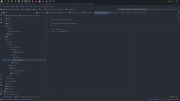Click the git branch icon in toolbar
180x101 pixels.
tap(163, 9)
